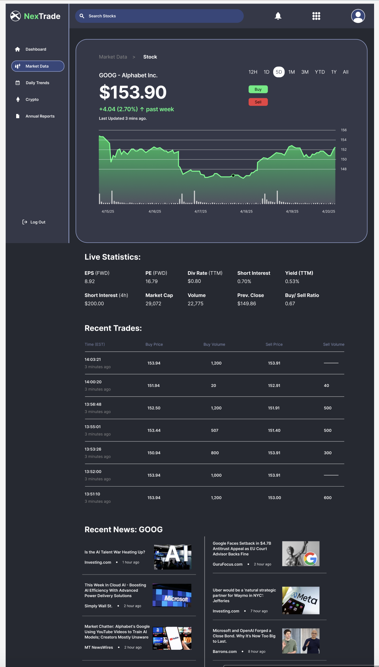Viewport: 379px width, 667px height.
Task: Click sell volume 300 in the 13:53:26 row
Action: pos(328,453)
